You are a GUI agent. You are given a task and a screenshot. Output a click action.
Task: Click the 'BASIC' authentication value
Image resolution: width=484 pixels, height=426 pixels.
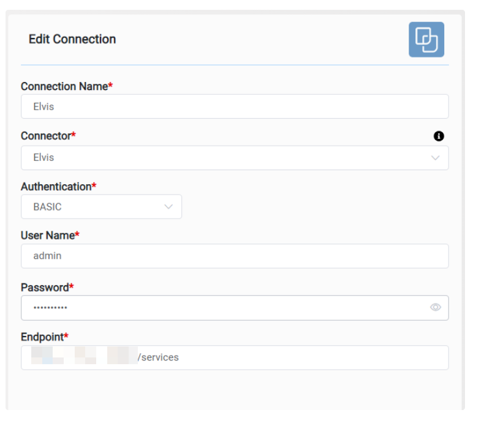pos(48,207)
